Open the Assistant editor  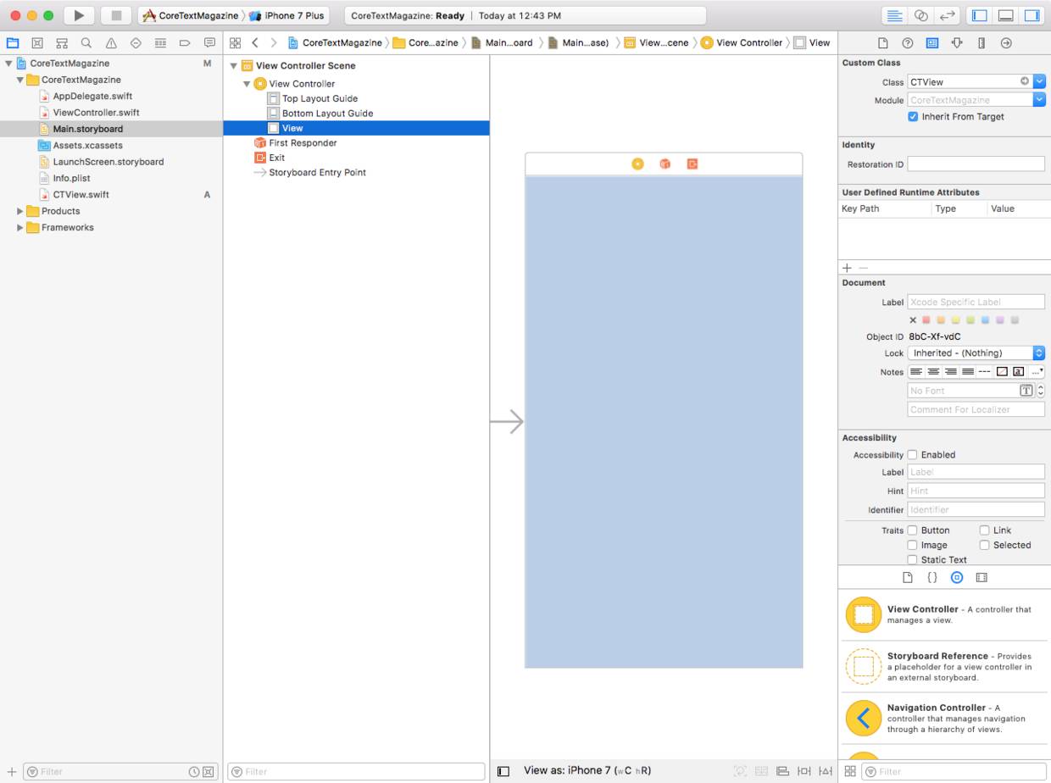click(920, 15)
